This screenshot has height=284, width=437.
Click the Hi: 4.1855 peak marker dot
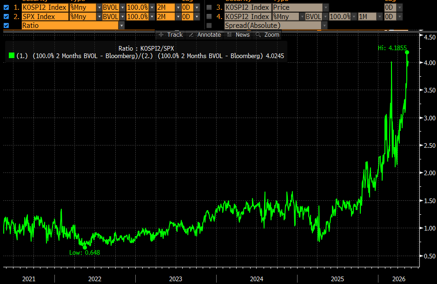(x=407, y=53)
